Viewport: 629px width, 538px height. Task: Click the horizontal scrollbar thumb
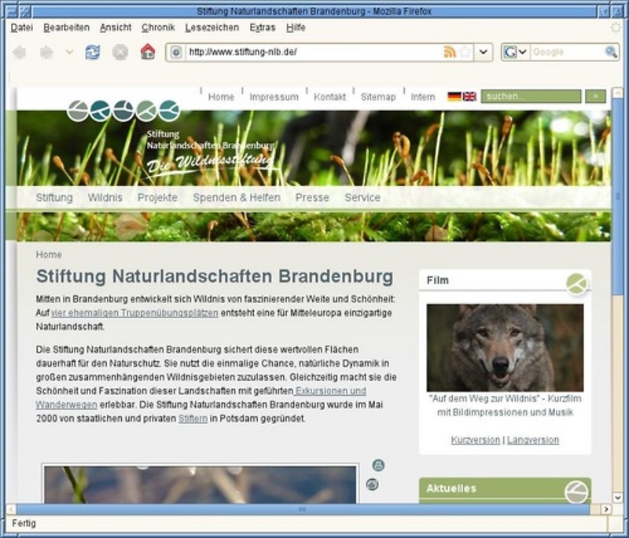pyautogui.click(x=303, y=509)
